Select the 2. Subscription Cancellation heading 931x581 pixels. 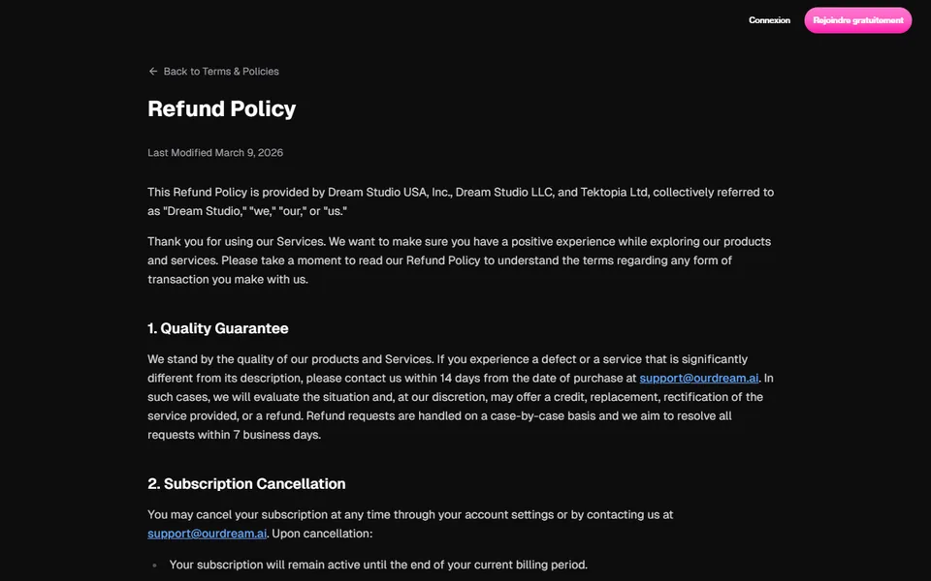tap(246, 484)
